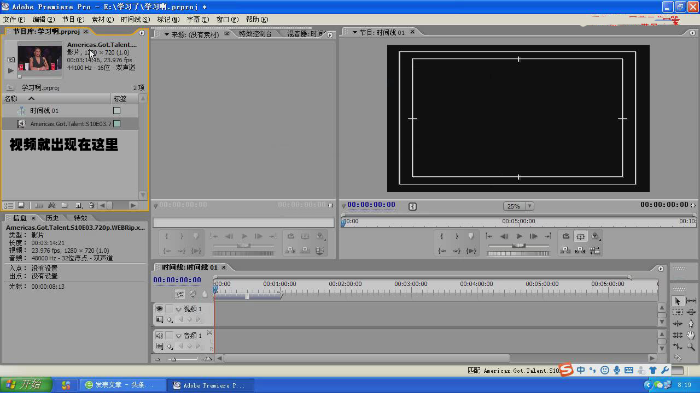700x393 pixels.
Task: Switch project panel to icon view
Action: pos(21,206)
